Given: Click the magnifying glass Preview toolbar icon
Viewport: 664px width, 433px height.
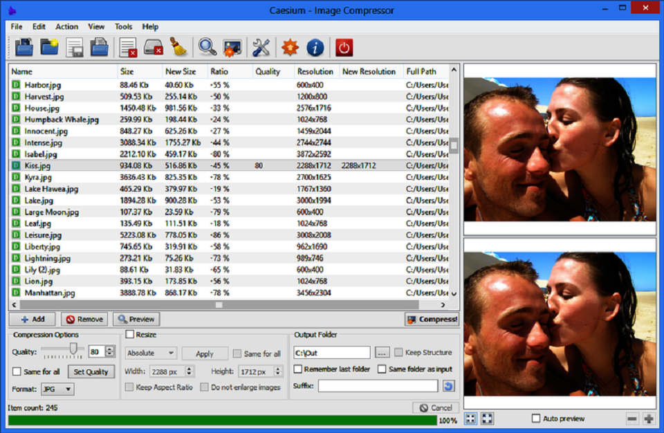Looking at the screenshot, I should (207, 48).
